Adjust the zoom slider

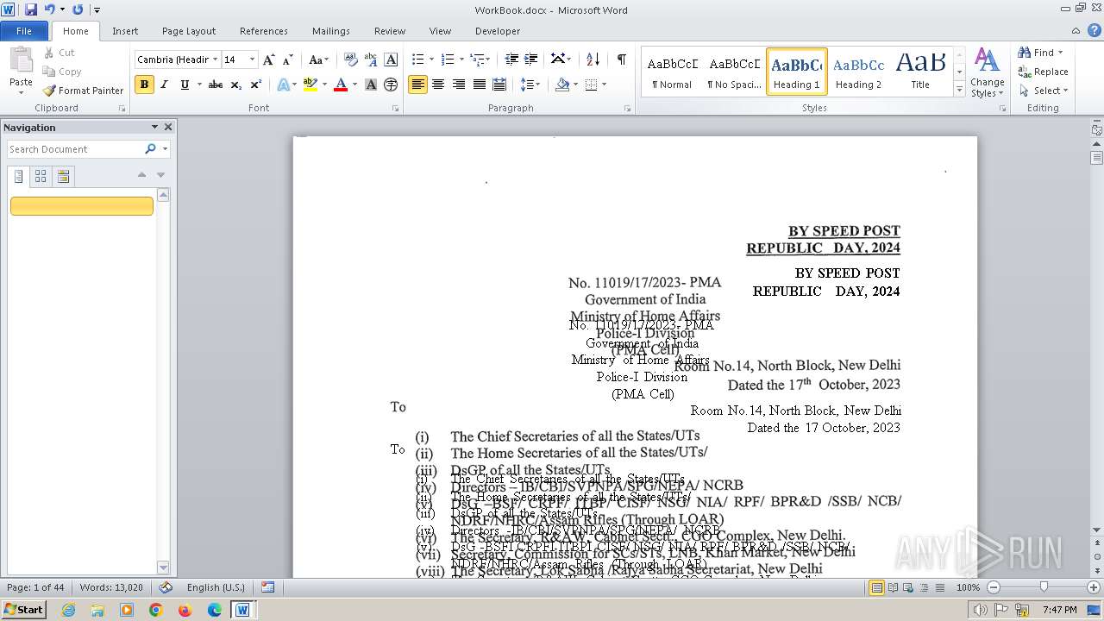[x=1044, y=587]
